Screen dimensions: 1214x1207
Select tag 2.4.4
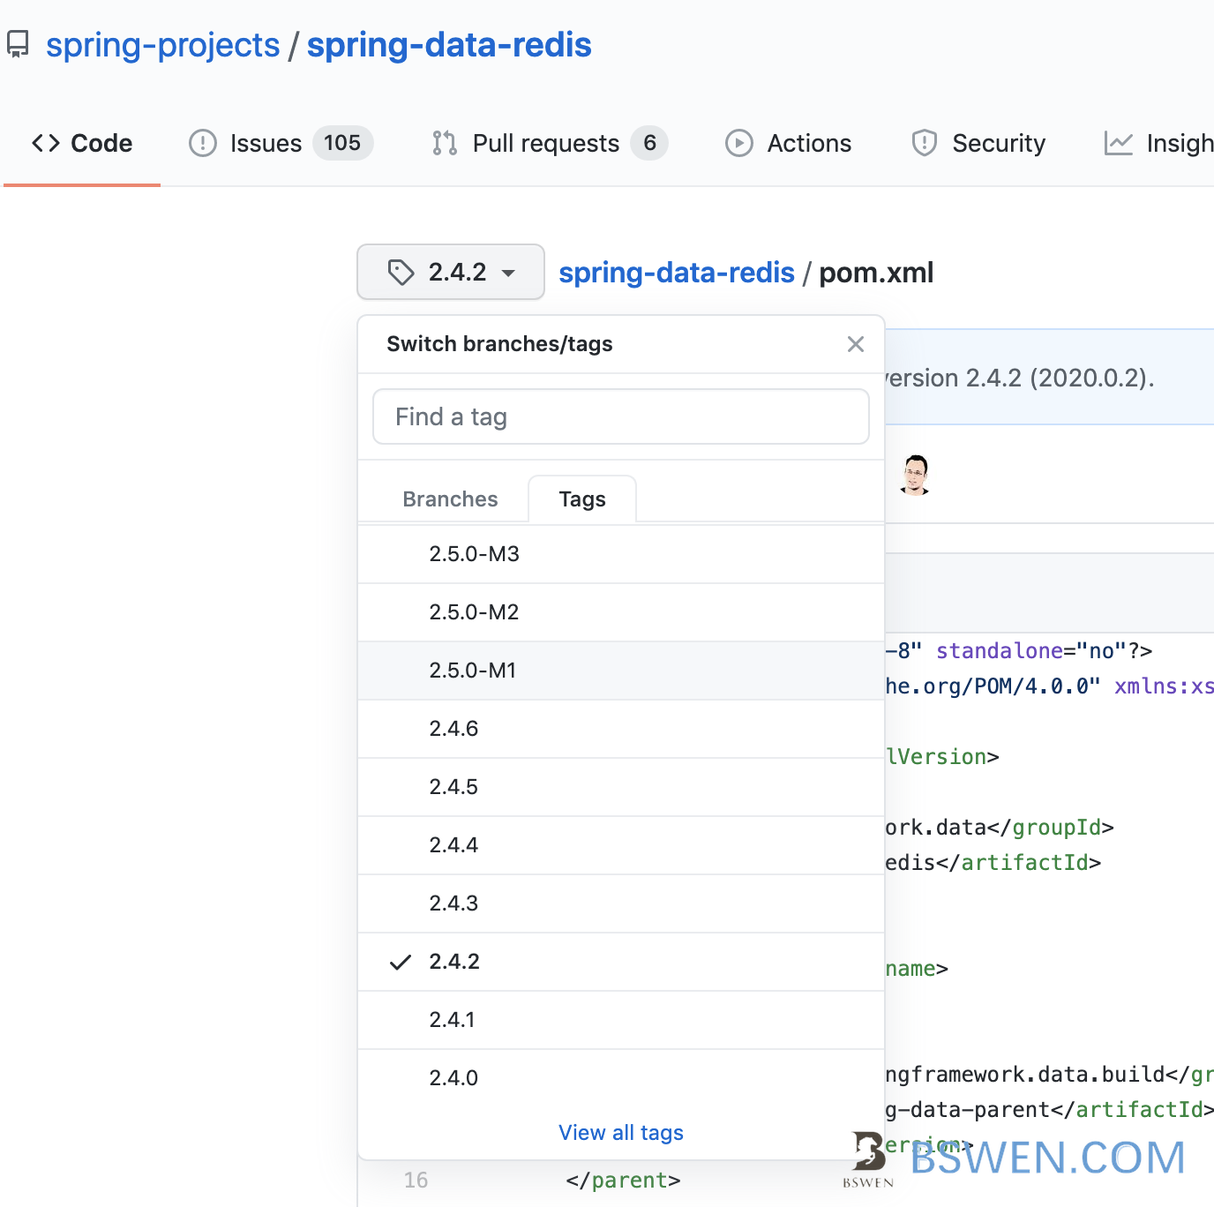click(621, 845)
